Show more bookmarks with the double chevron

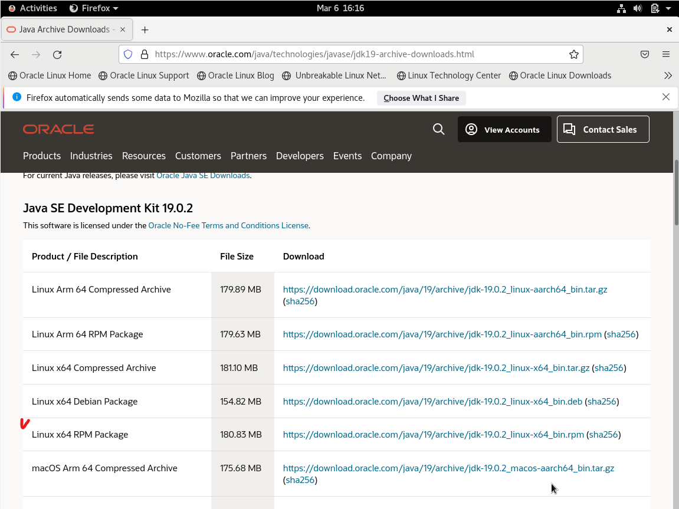(668, 75)
